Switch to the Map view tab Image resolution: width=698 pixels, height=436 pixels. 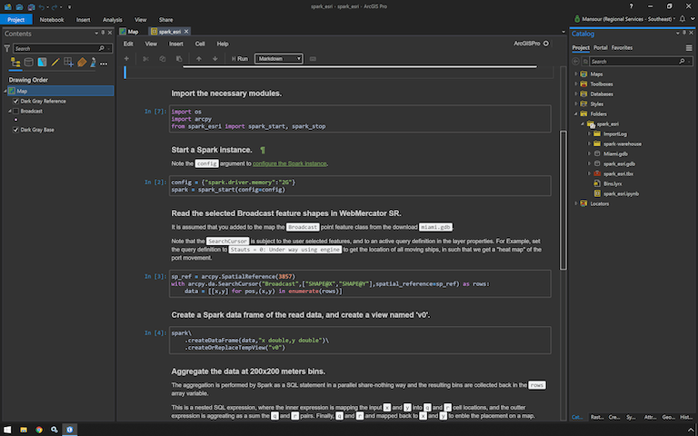click(129, 32)
